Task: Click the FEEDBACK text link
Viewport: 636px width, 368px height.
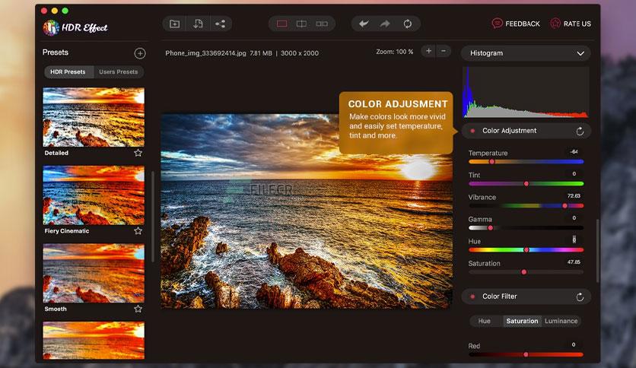Action: pyautogui.click(x=523, y=24)
